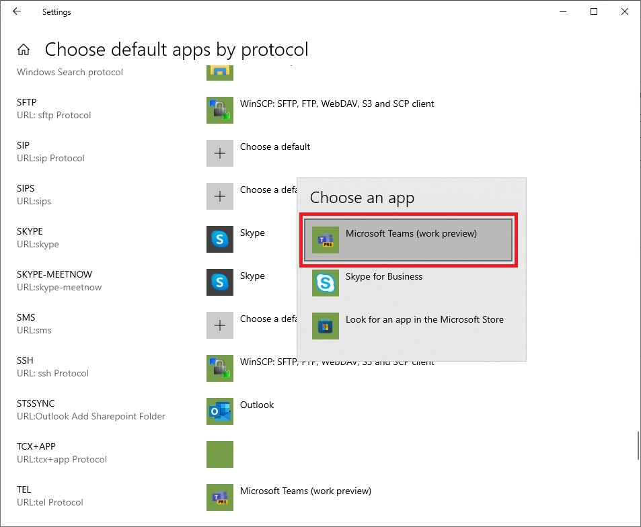Go back with the Settings back arrow
Viewport: 641px width, 527px height.
pos(17,11)
